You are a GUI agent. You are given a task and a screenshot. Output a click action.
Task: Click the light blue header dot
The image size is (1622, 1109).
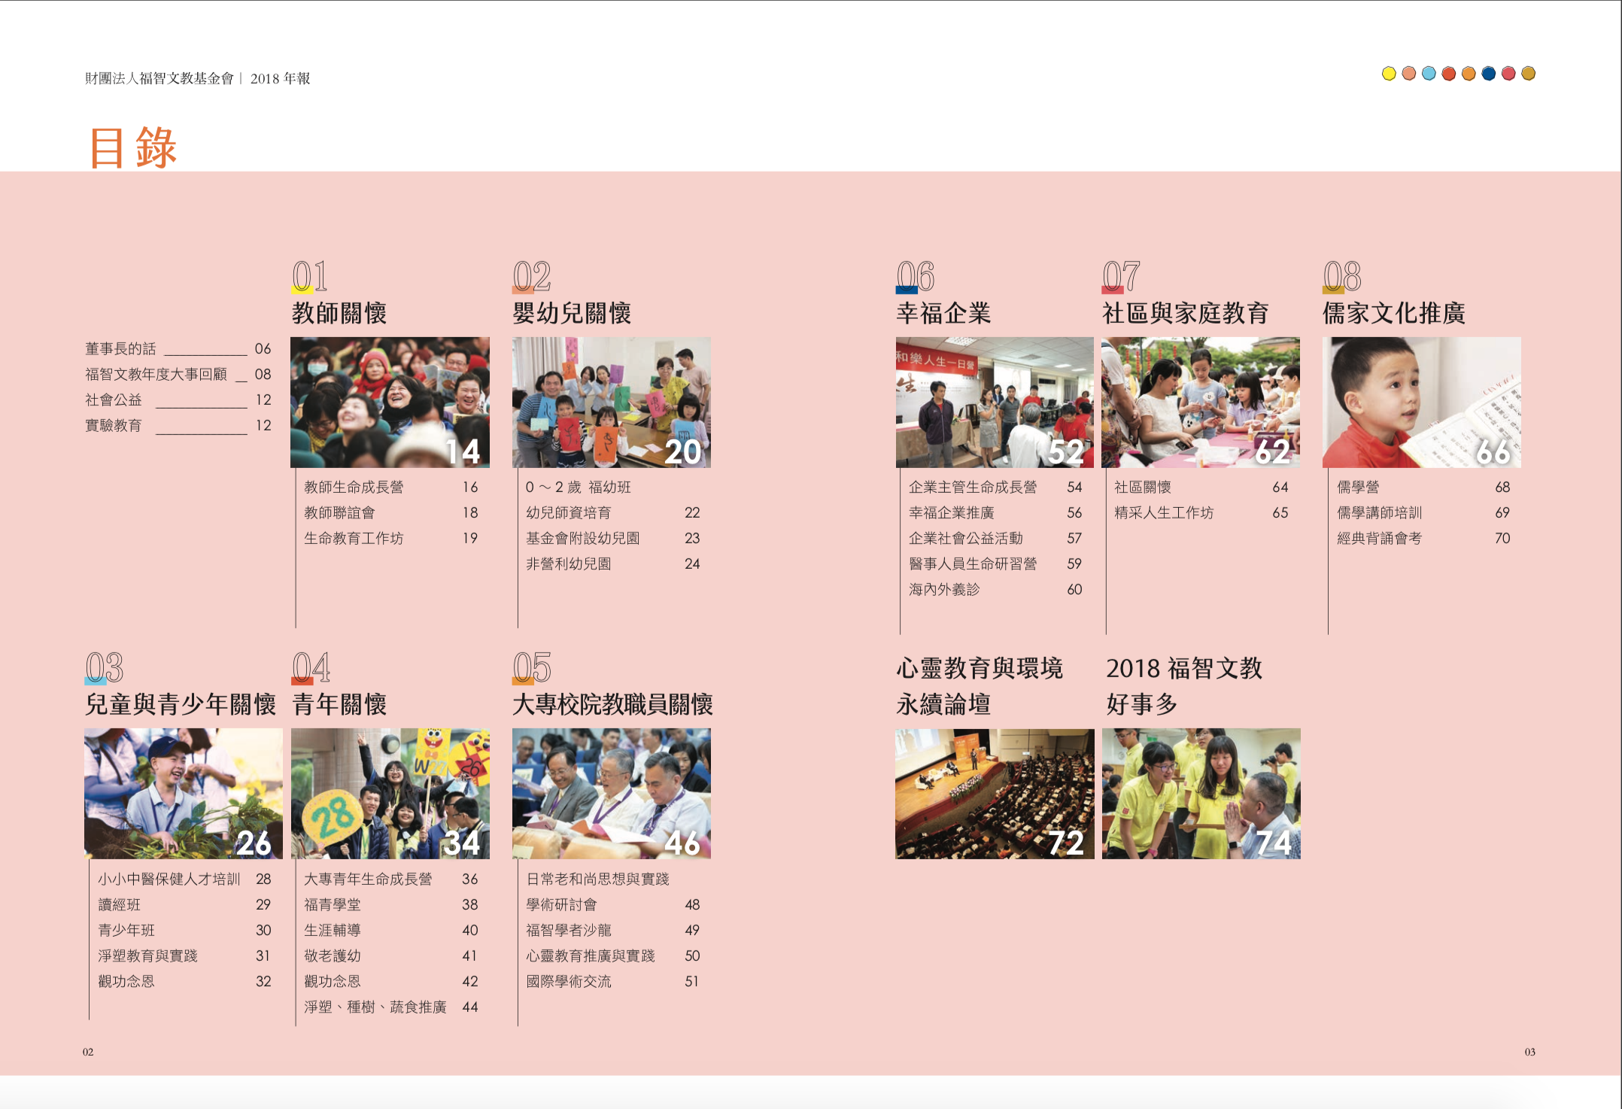1429,74
